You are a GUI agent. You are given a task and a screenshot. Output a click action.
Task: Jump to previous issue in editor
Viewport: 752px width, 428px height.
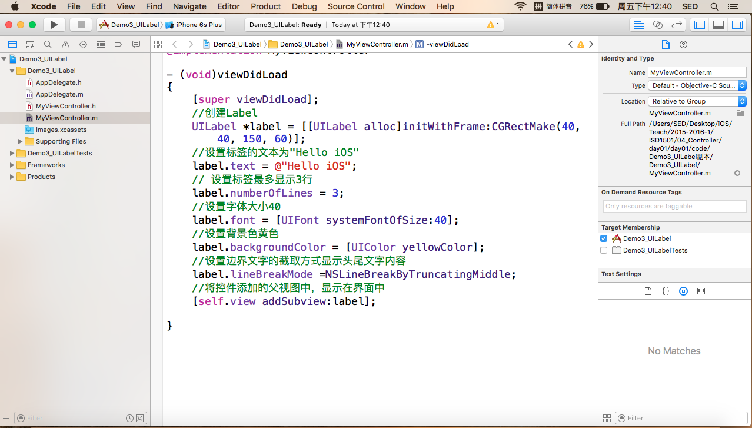coord(570,44)
